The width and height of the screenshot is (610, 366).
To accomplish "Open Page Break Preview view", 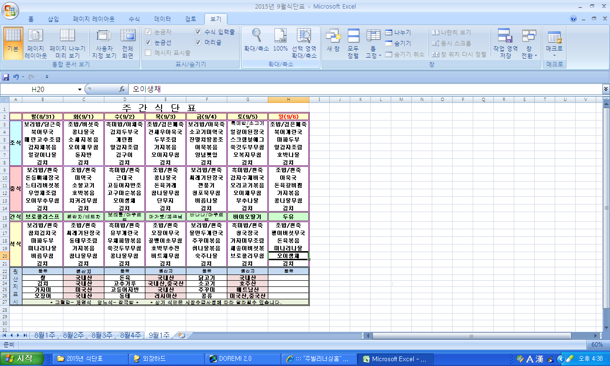I will point(68,43).
